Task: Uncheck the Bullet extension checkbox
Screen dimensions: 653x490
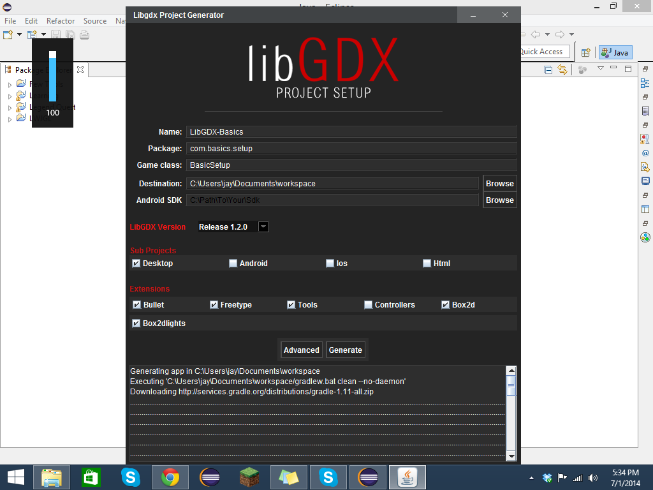Action: [x=136, y=305]
